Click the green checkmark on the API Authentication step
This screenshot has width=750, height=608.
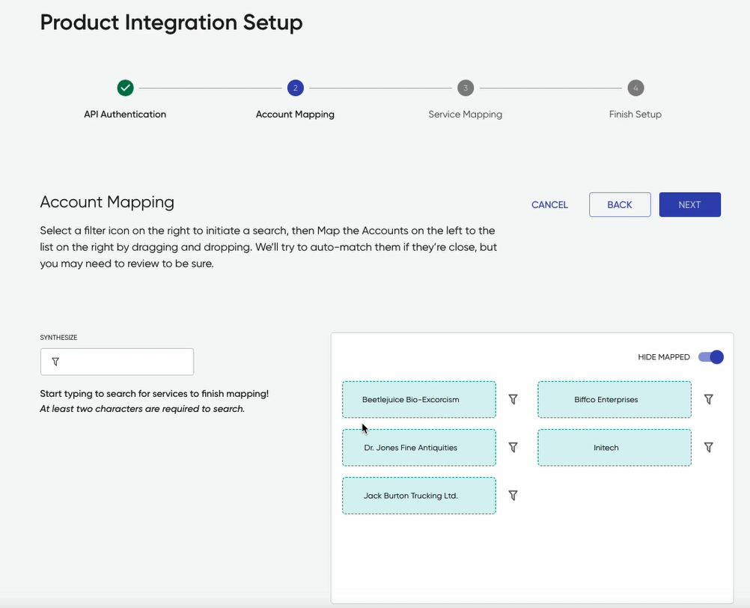click(x=125, y=88)
